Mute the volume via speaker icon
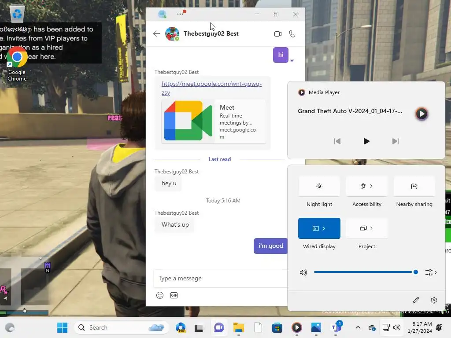This screenshot has height=338, width=451. (x=303, y=272)
